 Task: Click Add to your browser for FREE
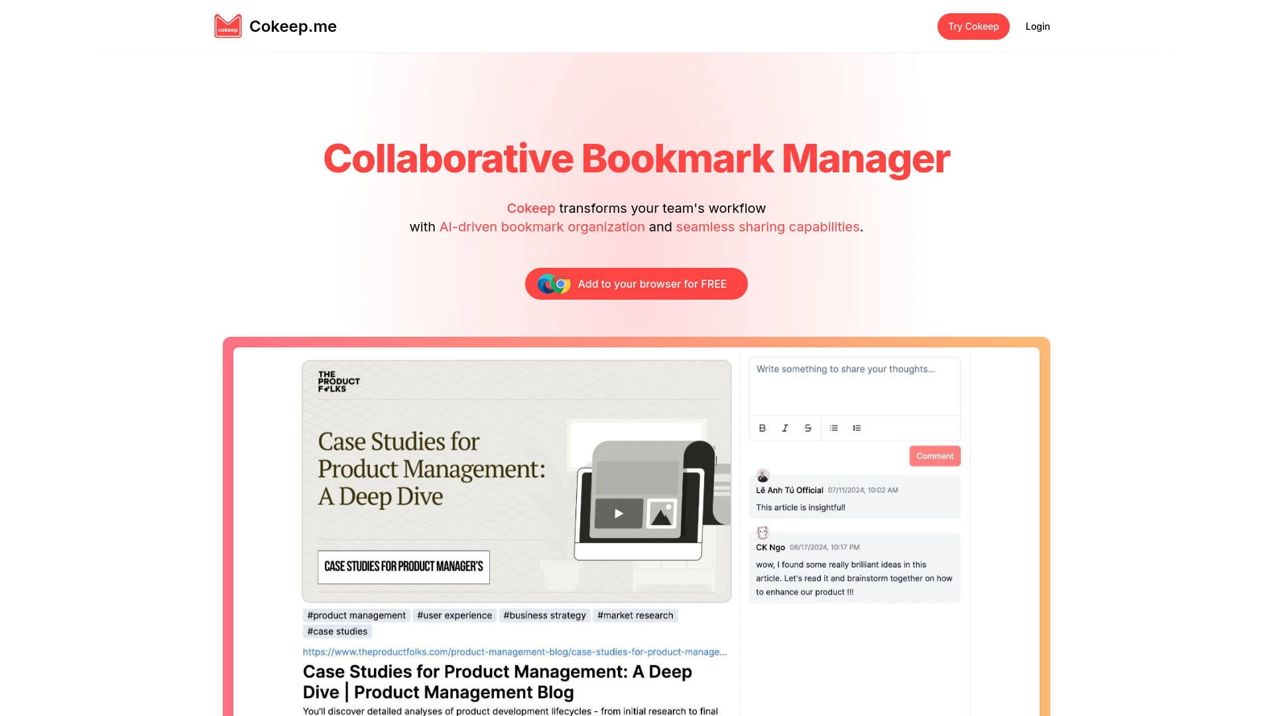(636, 283)
